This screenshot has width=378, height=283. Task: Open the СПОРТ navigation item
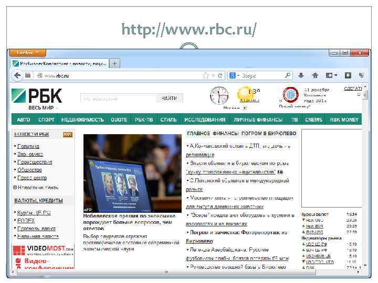tap(46, 119)
